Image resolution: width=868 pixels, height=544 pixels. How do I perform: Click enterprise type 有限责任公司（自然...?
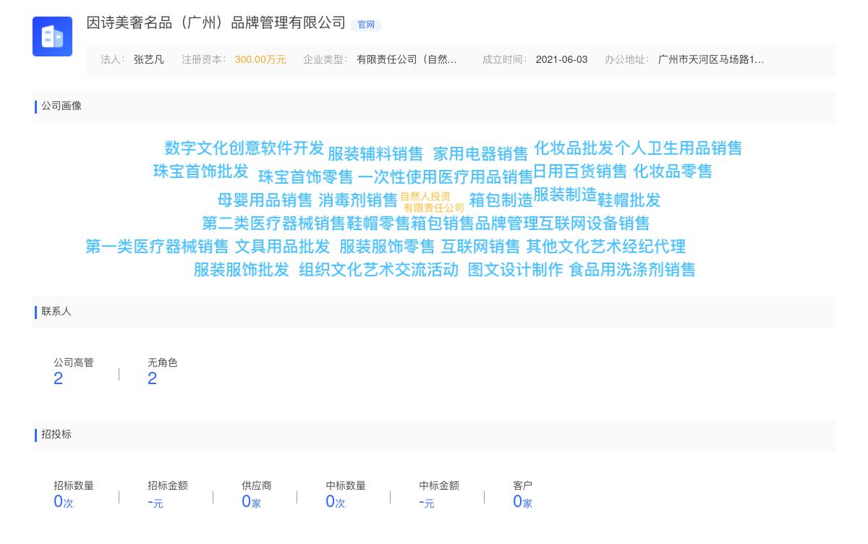click(407, 60)
